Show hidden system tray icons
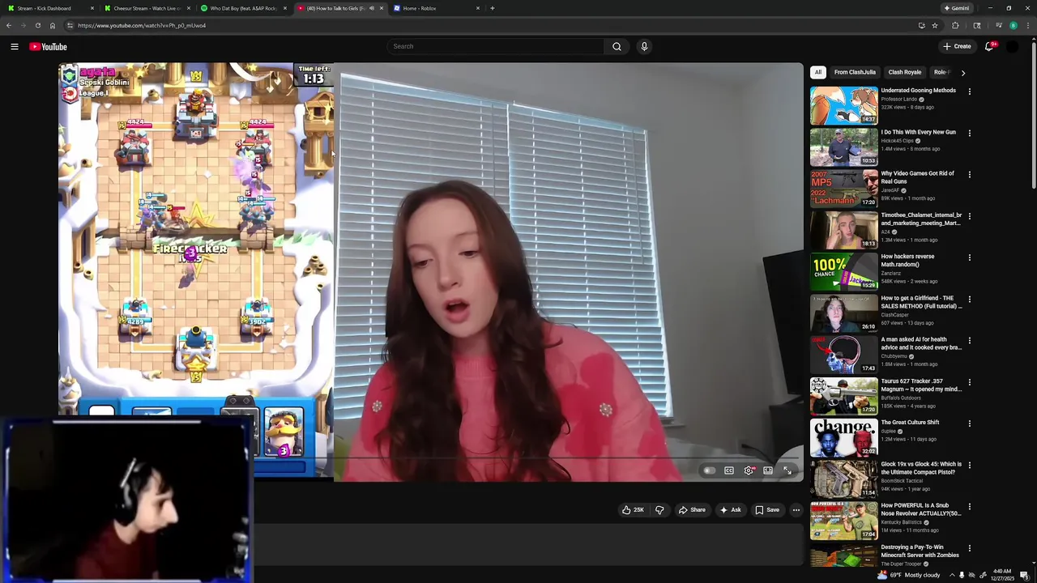Image resolution: width=1037 pixels, height=583 pixels. (x=952, y=575)
